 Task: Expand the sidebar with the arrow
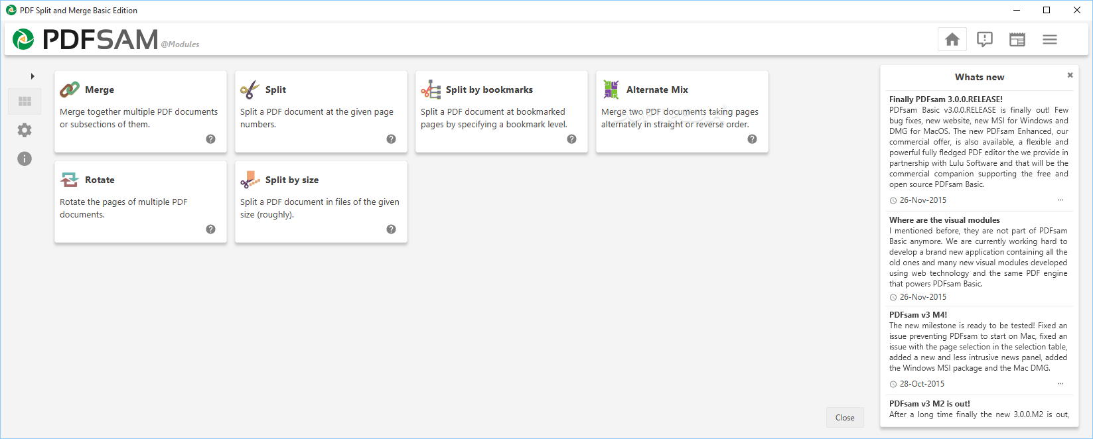(33, 76)
